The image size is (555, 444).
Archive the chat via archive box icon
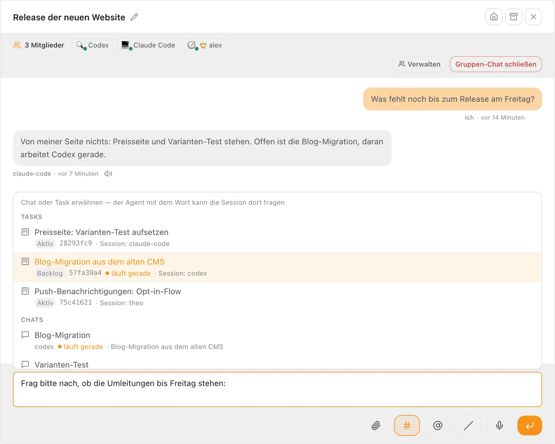513,17
